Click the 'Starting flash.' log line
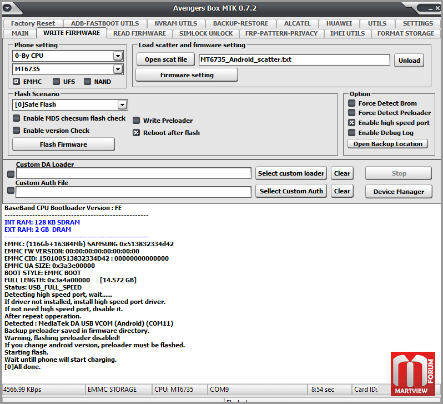Screen dimensions: 443x404 [x=26, y=352]
